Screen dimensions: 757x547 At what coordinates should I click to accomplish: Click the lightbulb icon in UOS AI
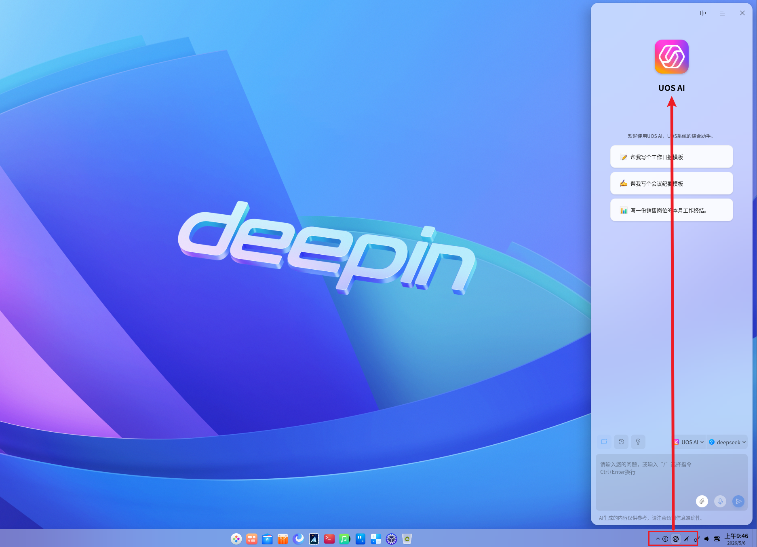coord(638,442)
